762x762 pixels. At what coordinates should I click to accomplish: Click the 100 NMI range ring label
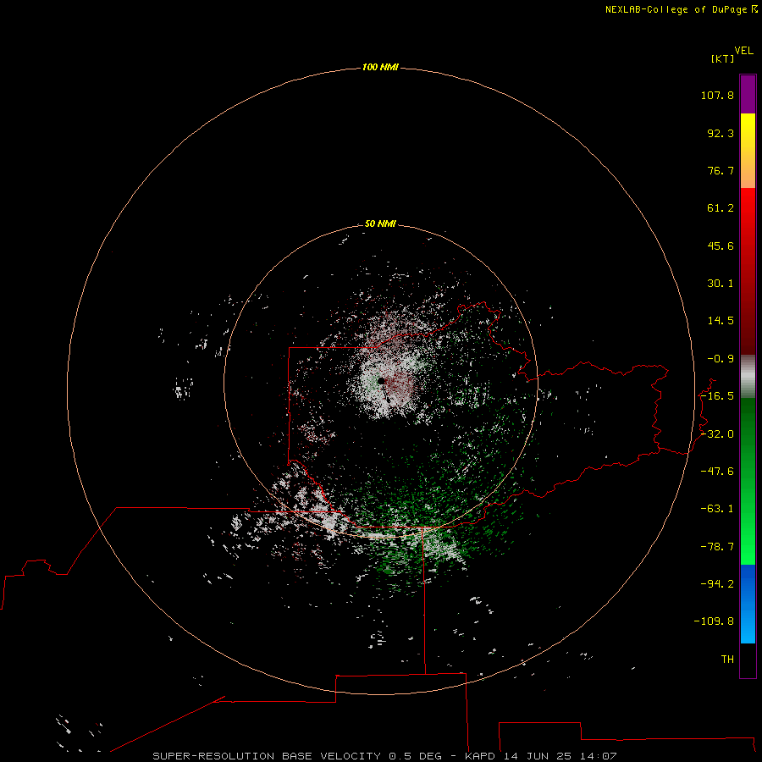[x=380, y=67]
